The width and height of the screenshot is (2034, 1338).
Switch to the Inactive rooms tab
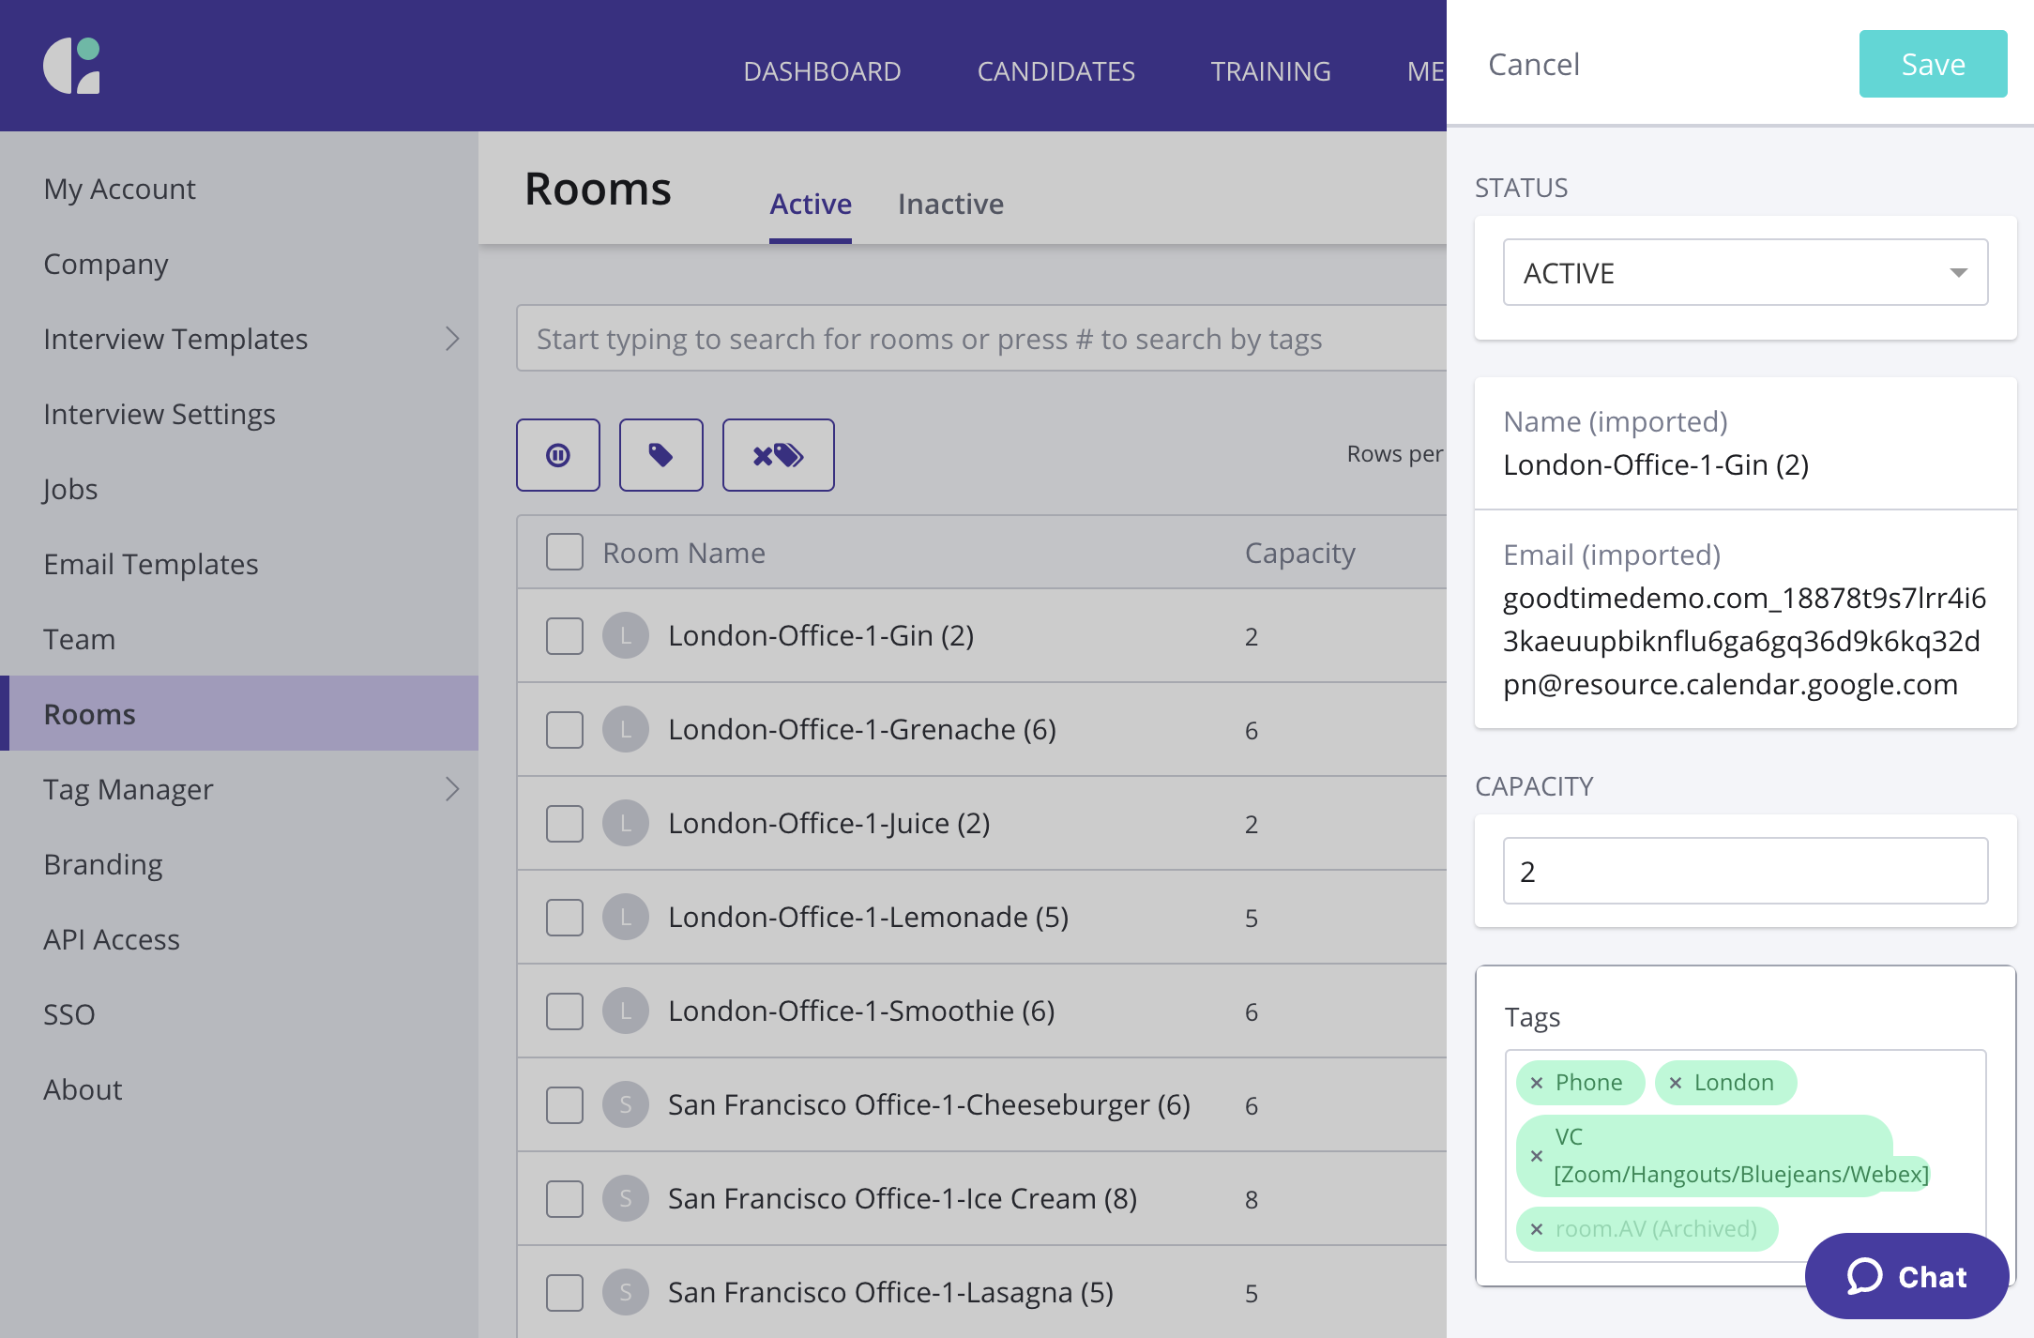[950, 204]
